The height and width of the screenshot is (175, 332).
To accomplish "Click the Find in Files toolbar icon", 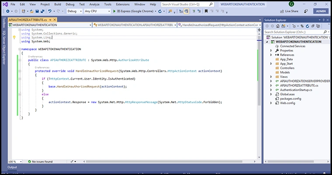I will tap(170, 11).
